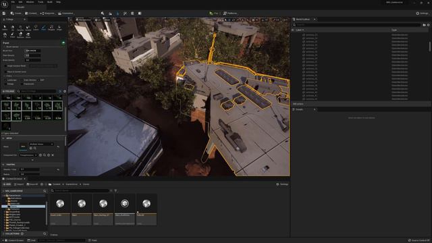Image resolution: width=432 pixels, height=243 pixels.
Task: Toggle the BSP filter checkbox
Action: pyautogui.click(x=38, y=80)
